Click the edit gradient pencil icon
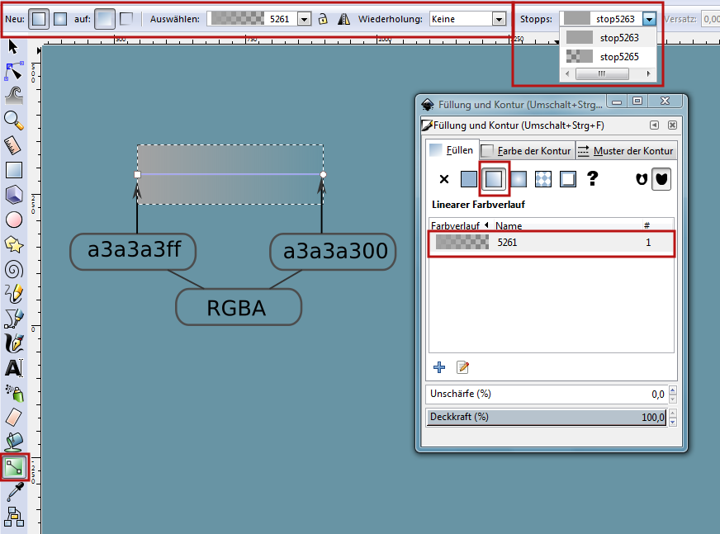Viewport: 720px width, 534px height. (462, 367)
